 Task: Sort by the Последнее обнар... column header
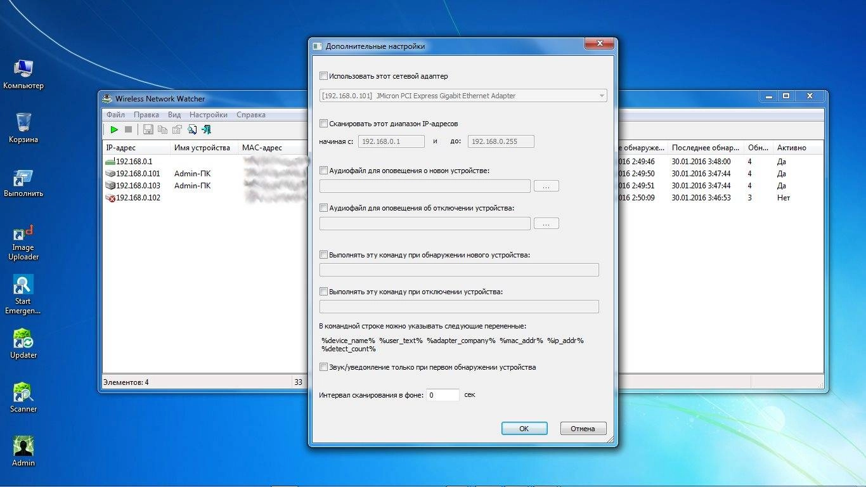706,148
